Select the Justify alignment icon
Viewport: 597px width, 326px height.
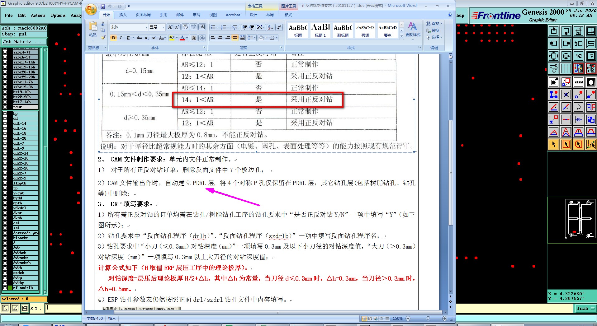(235, 38)
